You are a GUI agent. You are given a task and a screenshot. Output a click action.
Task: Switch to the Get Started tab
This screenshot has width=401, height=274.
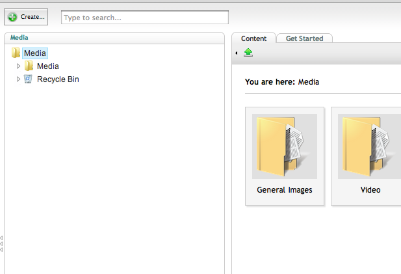pos(305,38)
